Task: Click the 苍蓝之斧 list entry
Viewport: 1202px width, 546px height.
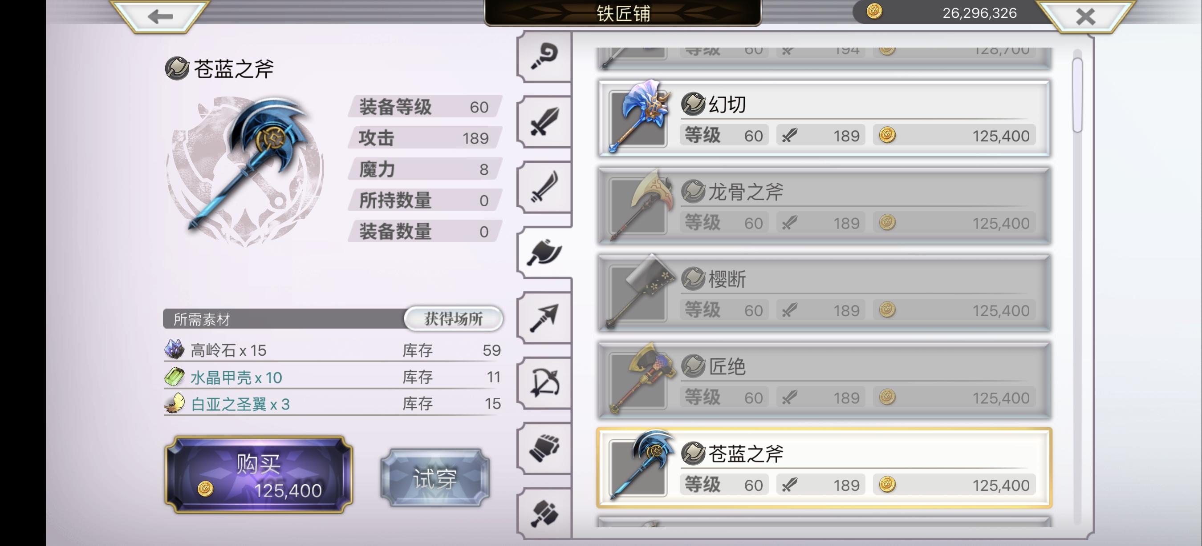Action: pos(824,468)
